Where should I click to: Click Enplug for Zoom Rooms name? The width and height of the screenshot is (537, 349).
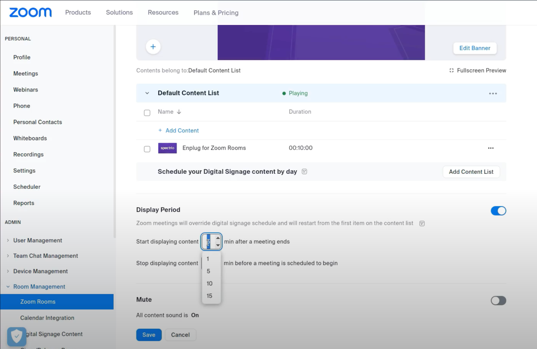pyautogui.click(x=214, y=148)
